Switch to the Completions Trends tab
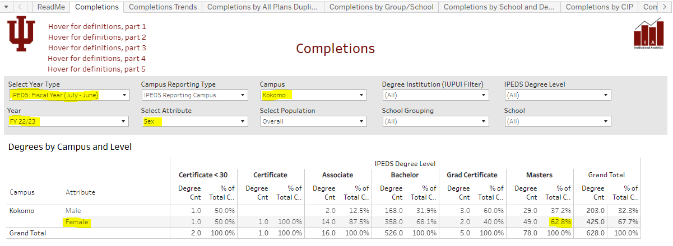673x246 pixels. tap(163, 7)
